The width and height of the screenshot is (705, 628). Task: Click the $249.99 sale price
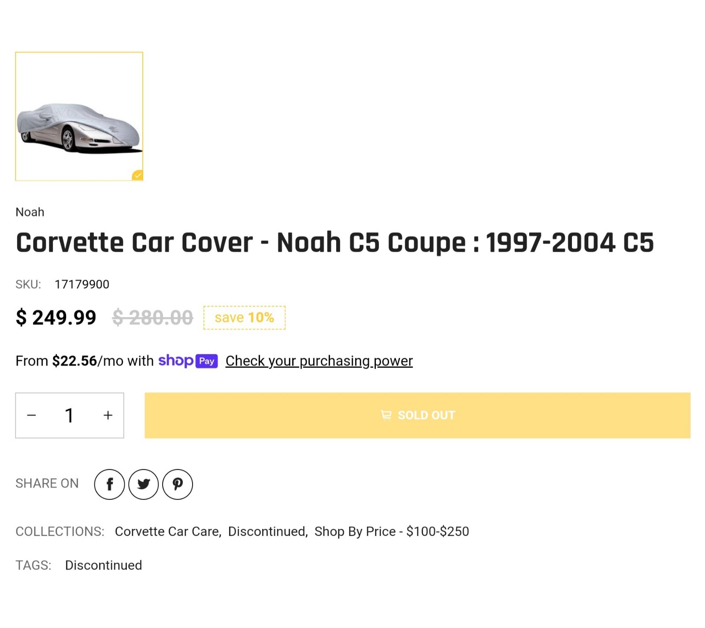tap(56, 317)
